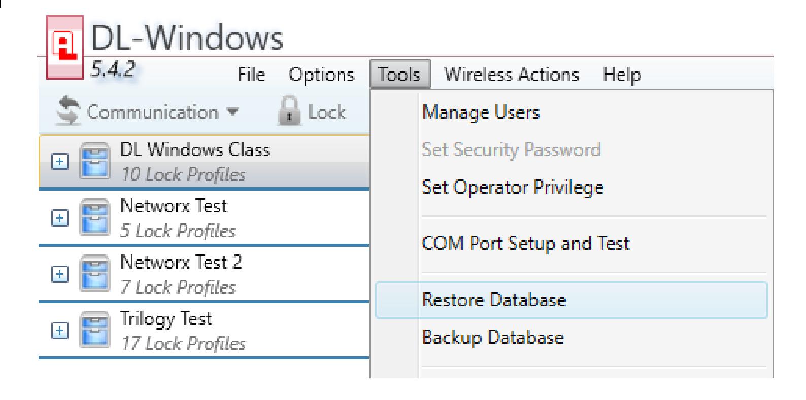Open the Communication dropdown arrow
806x400 pixels.
point(232,112)
